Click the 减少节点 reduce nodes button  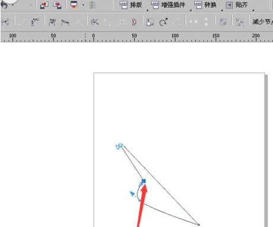(x=262, y=22)
